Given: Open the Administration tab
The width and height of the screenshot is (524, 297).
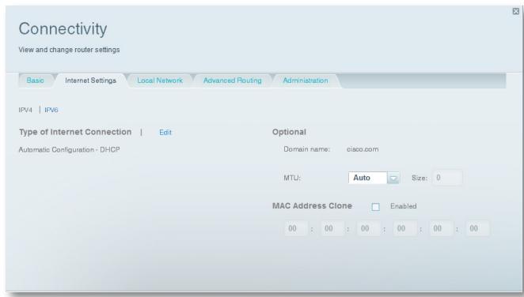Looking at the screenshot, I should pos(305,81).
